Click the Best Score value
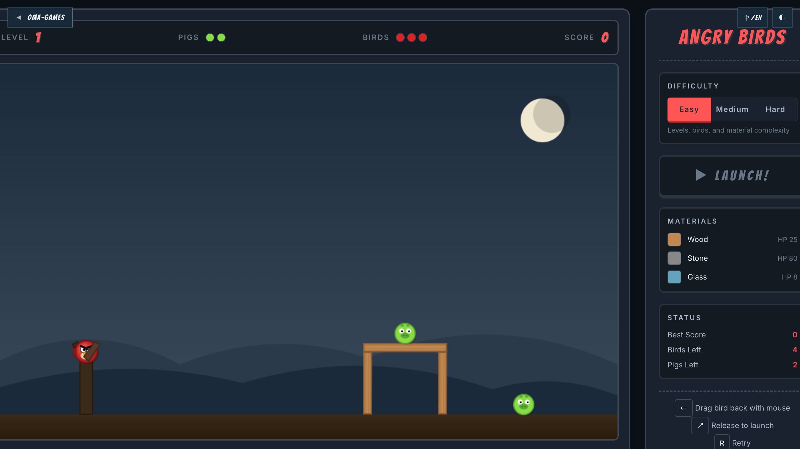This screenshot has height=449, width=800. pyautogui.click(x=795, y=335)
